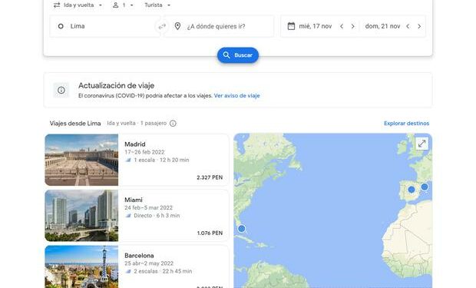
Task: Open the Turista cabin class dropdown
Action: (157, 5)
